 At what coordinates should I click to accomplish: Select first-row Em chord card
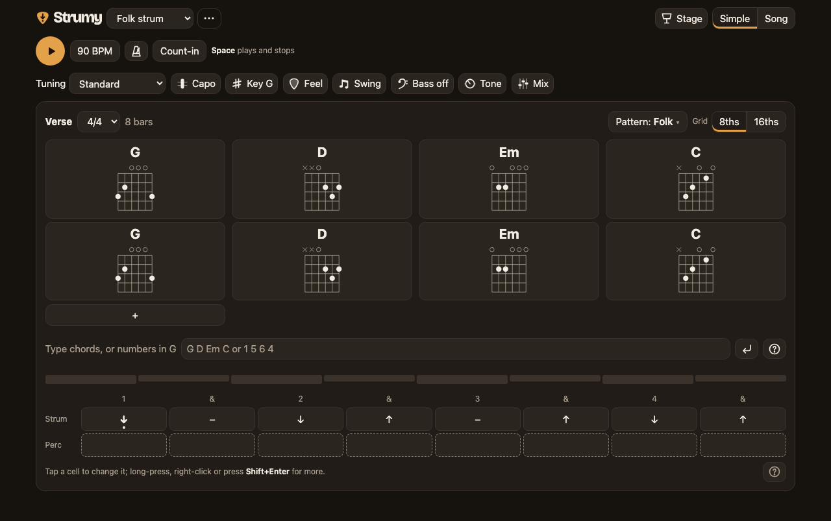point(509,179)
